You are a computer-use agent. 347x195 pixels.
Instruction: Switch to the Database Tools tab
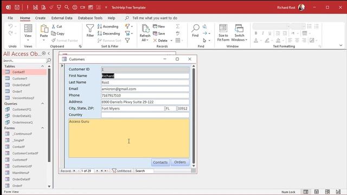[90, 18]
